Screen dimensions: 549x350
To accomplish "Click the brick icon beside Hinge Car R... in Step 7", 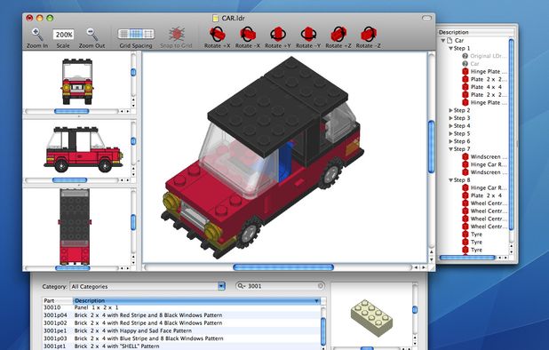I will [465, 164].
